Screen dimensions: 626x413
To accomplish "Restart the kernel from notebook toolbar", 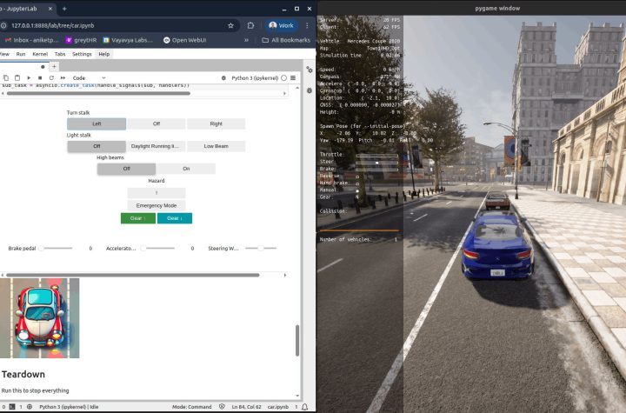I will [x=50, y=77].
